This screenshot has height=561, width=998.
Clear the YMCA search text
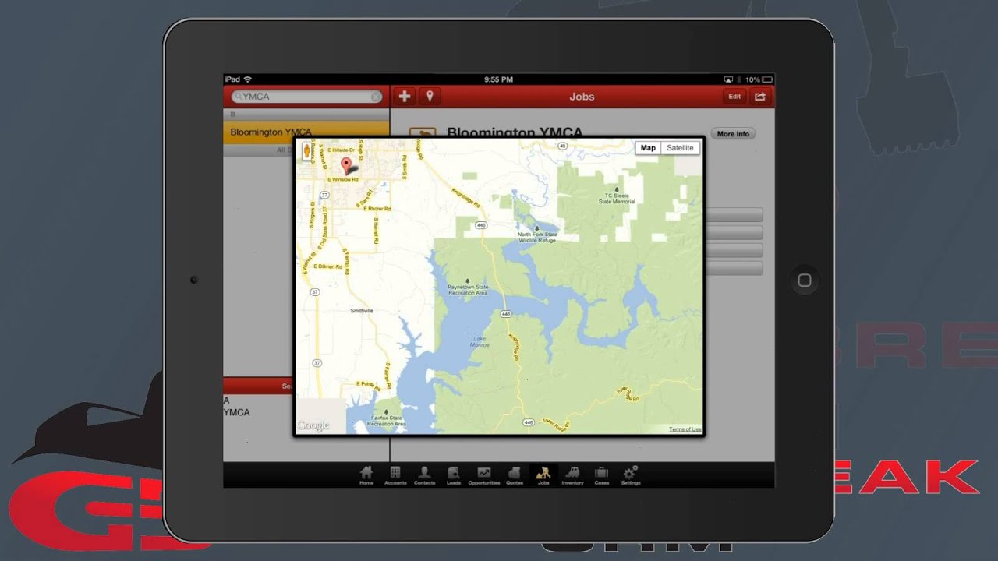click(375, 97)
